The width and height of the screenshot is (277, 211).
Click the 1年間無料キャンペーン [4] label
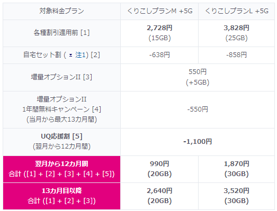(x=61, y=109)
